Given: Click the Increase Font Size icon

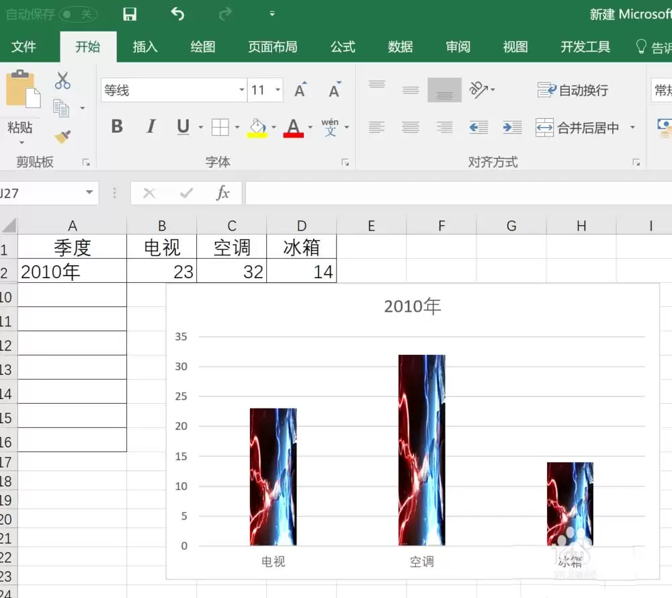Looking at the screenshot, I should pyautogui.click(x=300, y=90).
